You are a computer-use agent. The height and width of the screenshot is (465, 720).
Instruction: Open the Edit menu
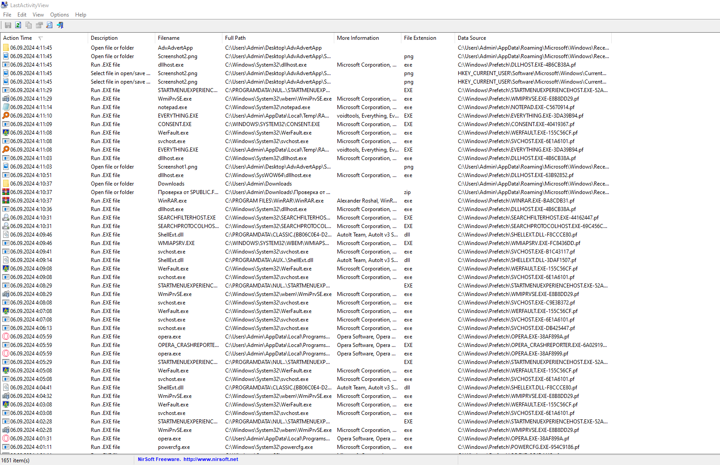point(22,15)
